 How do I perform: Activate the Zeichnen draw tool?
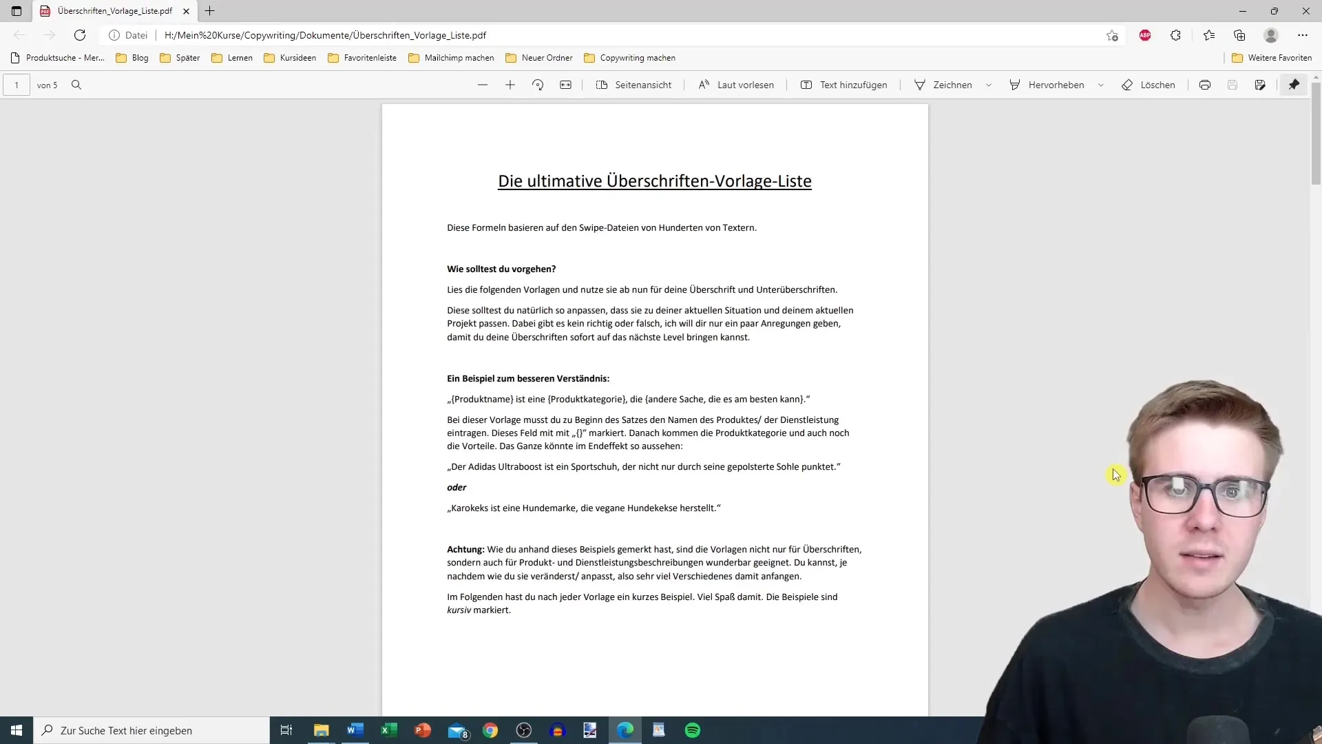(943, 85)
